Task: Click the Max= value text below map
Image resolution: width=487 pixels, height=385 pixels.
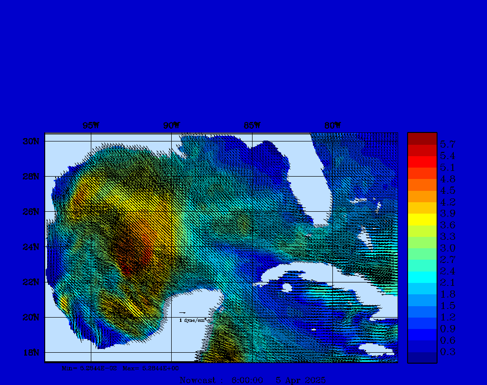Action: pos(151,368)
